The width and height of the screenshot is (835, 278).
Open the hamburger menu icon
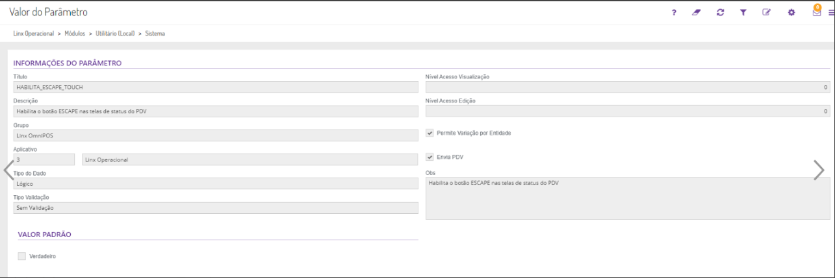click(830, 12)
